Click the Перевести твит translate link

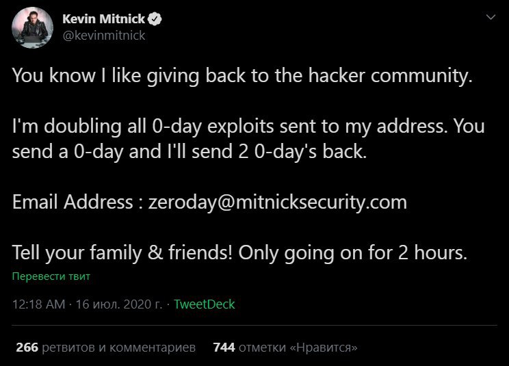[51, 276]
